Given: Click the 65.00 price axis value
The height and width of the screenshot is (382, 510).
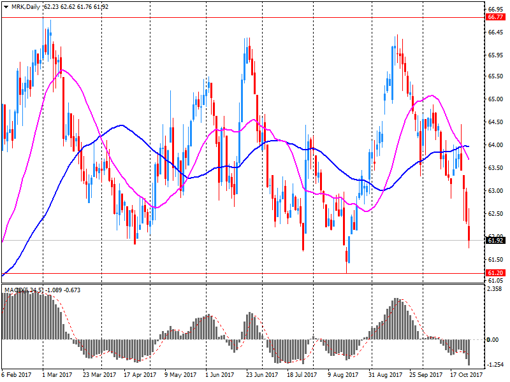Looking at the screenshot, I should pyautogui.click(x=495, y=99).
